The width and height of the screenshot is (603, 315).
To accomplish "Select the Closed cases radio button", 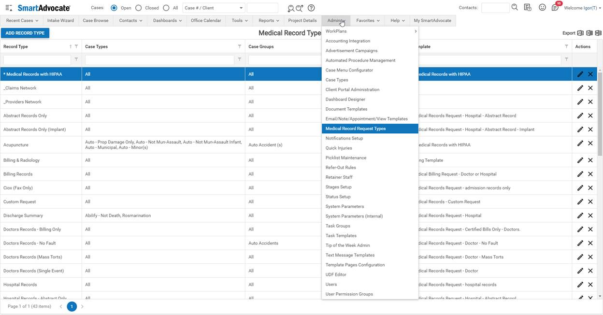I will [x=139, y=8].
